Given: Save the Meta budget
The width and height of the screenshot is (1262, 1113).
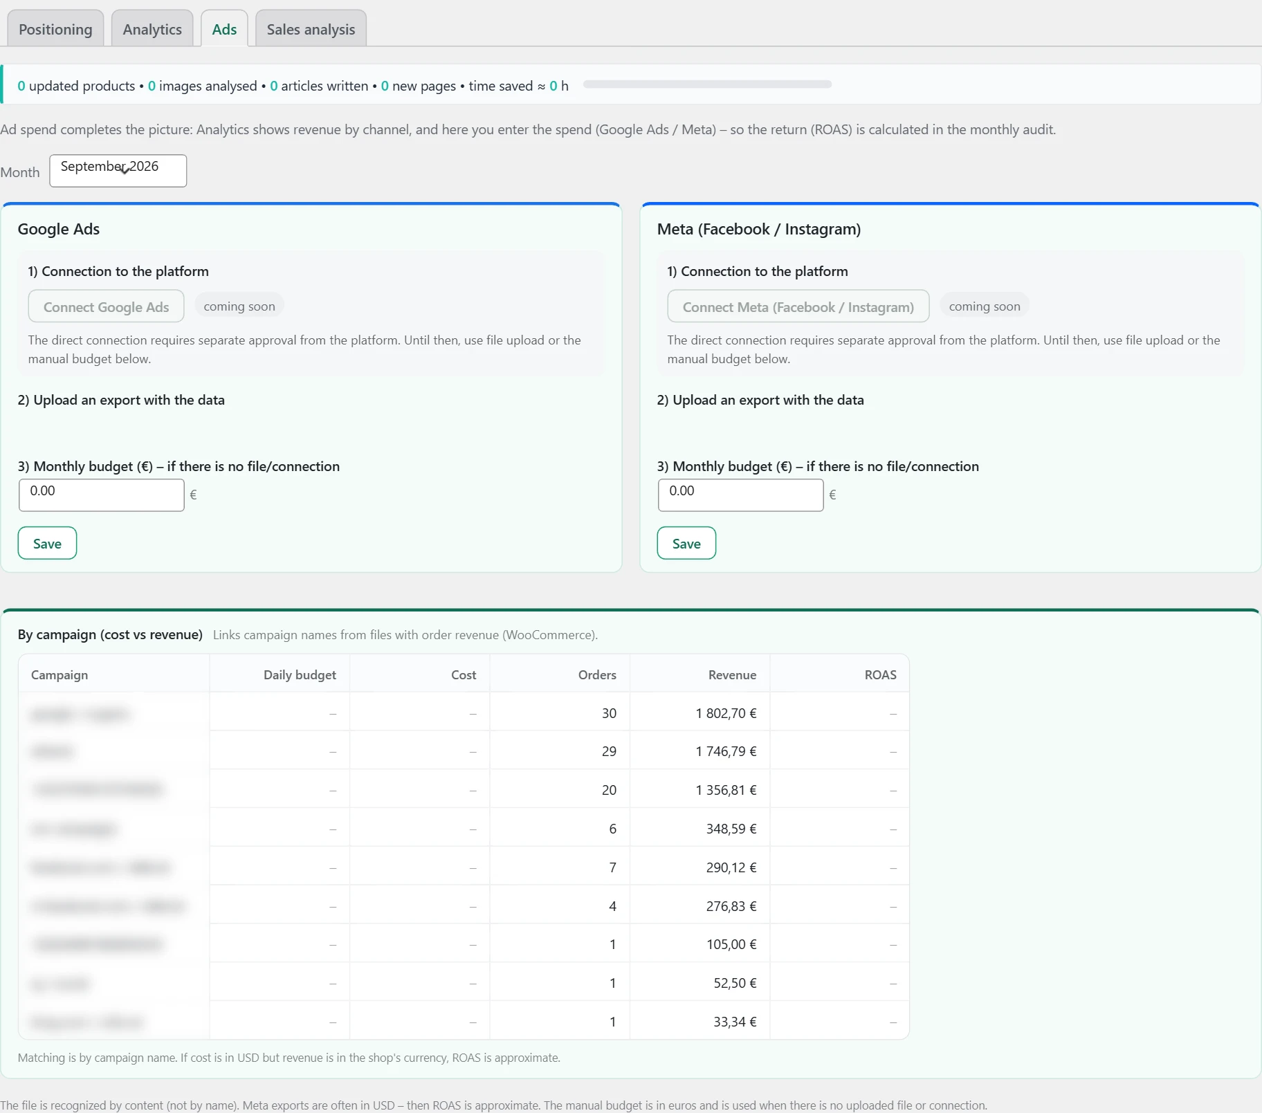Looking at the screenshot, I should point(686,543).
